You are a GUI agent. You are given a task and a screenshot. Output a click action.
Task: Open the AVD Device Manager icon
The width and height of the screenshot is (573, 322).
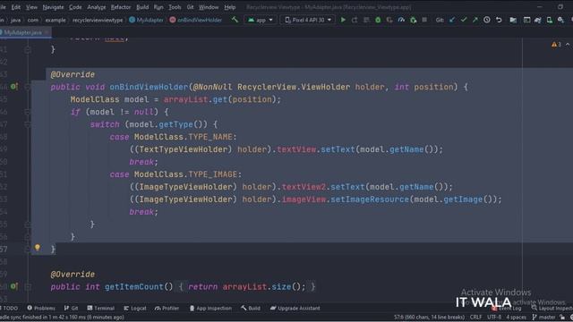549,20
